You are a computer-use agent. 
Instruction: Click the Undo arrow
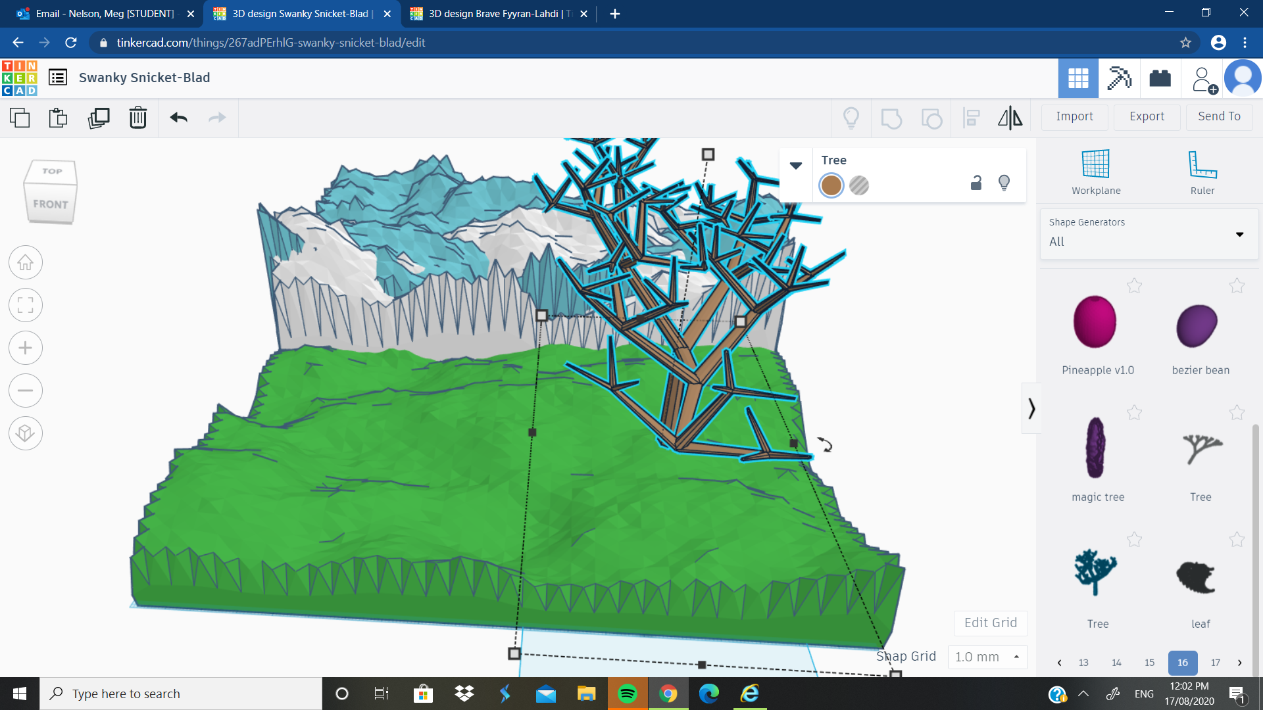(x=178, y=118)
